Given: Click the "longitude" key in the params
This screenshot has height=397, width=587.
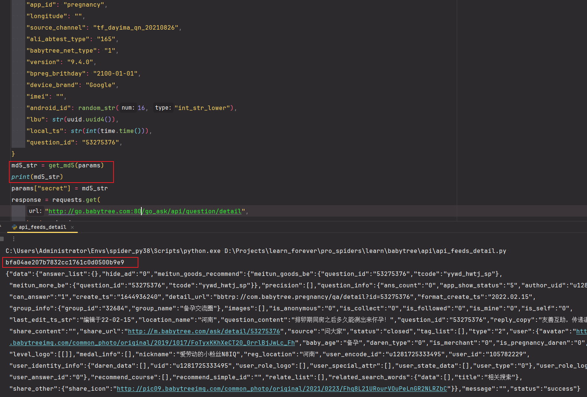Looking at the screenshot, I should (x=47, y=16).
